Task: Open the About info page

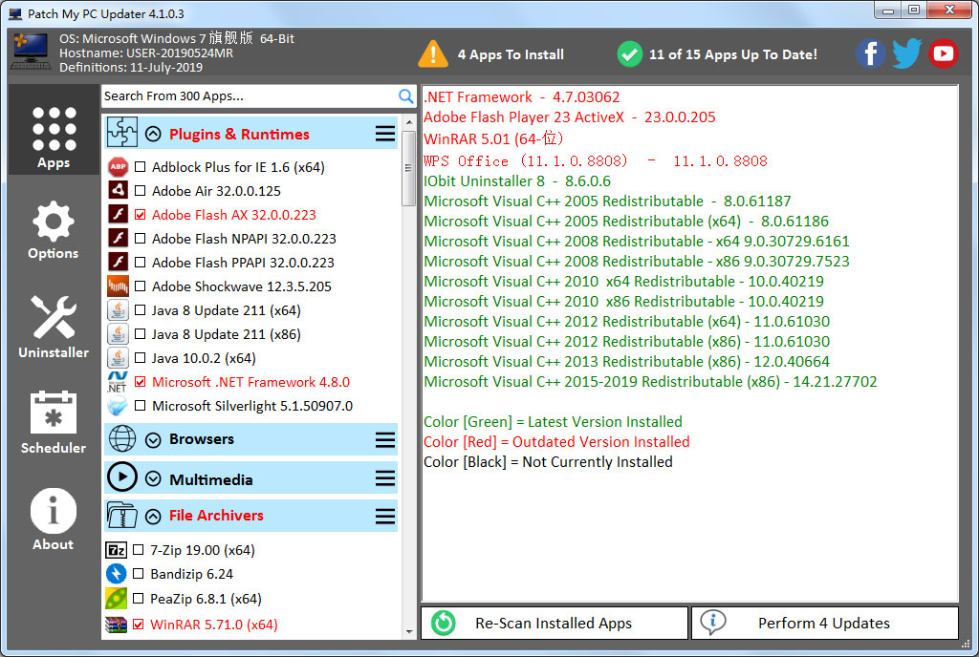Action: pyautogui.click(x=54, y=519)
